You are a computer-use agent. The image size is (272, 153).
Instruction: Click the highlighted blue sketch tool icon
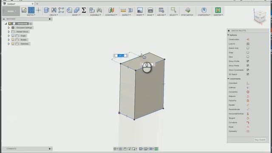tap(31, 10)
